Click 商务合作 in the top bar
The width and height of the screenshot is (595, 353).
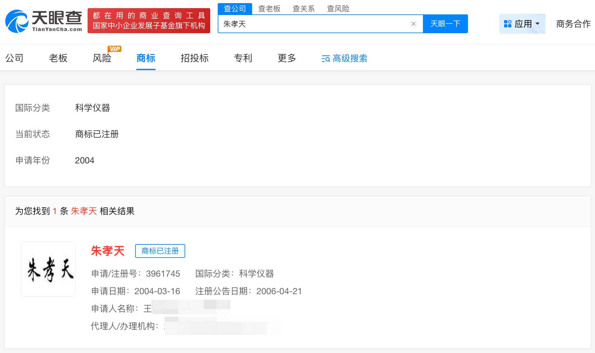[x=572, y=23]
